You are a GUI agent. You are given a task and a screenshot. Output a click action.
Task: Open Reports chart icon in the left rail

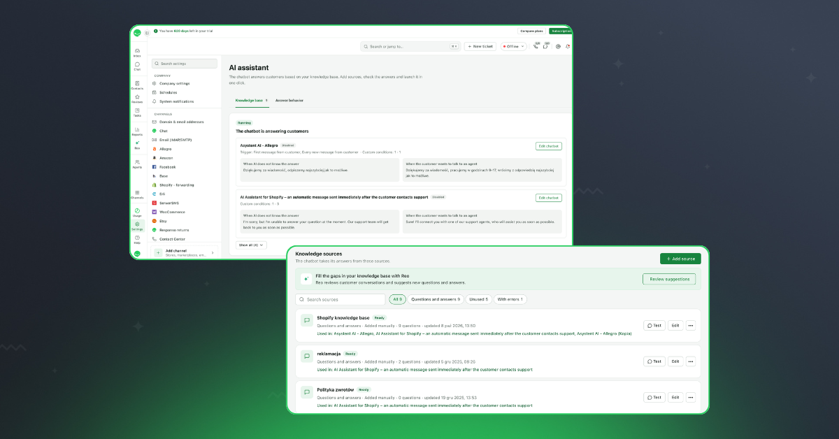pyautogui.click(x=137, y=131)
